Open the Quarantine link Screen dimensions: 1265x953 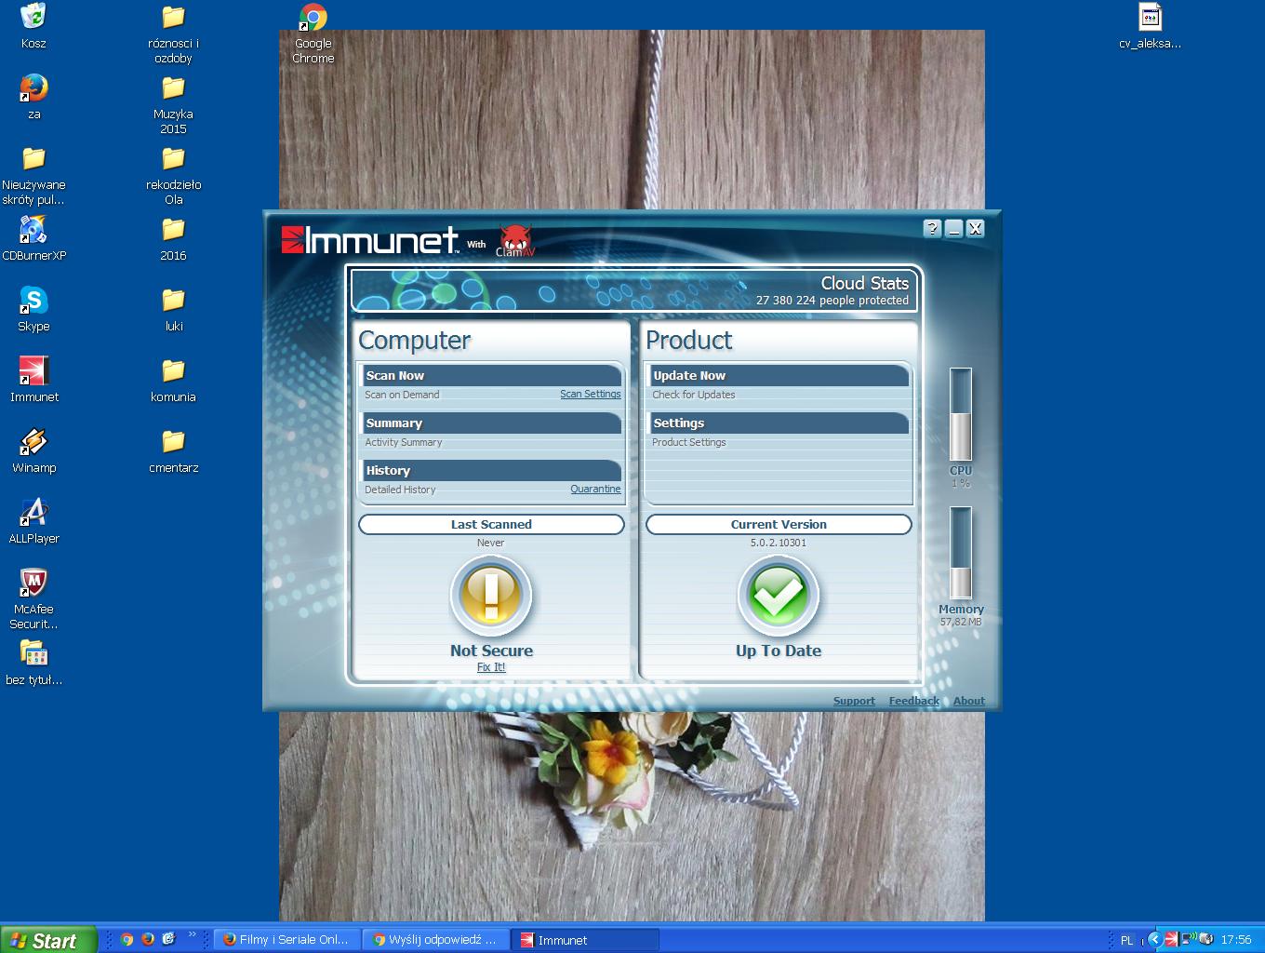tap(595, 490)
